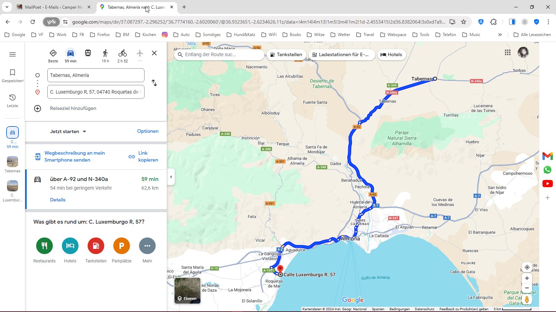The height and width of the screenshot is (312, 556).
Task: Open the Jetzt starten dropdown
Action: point(68,131)
